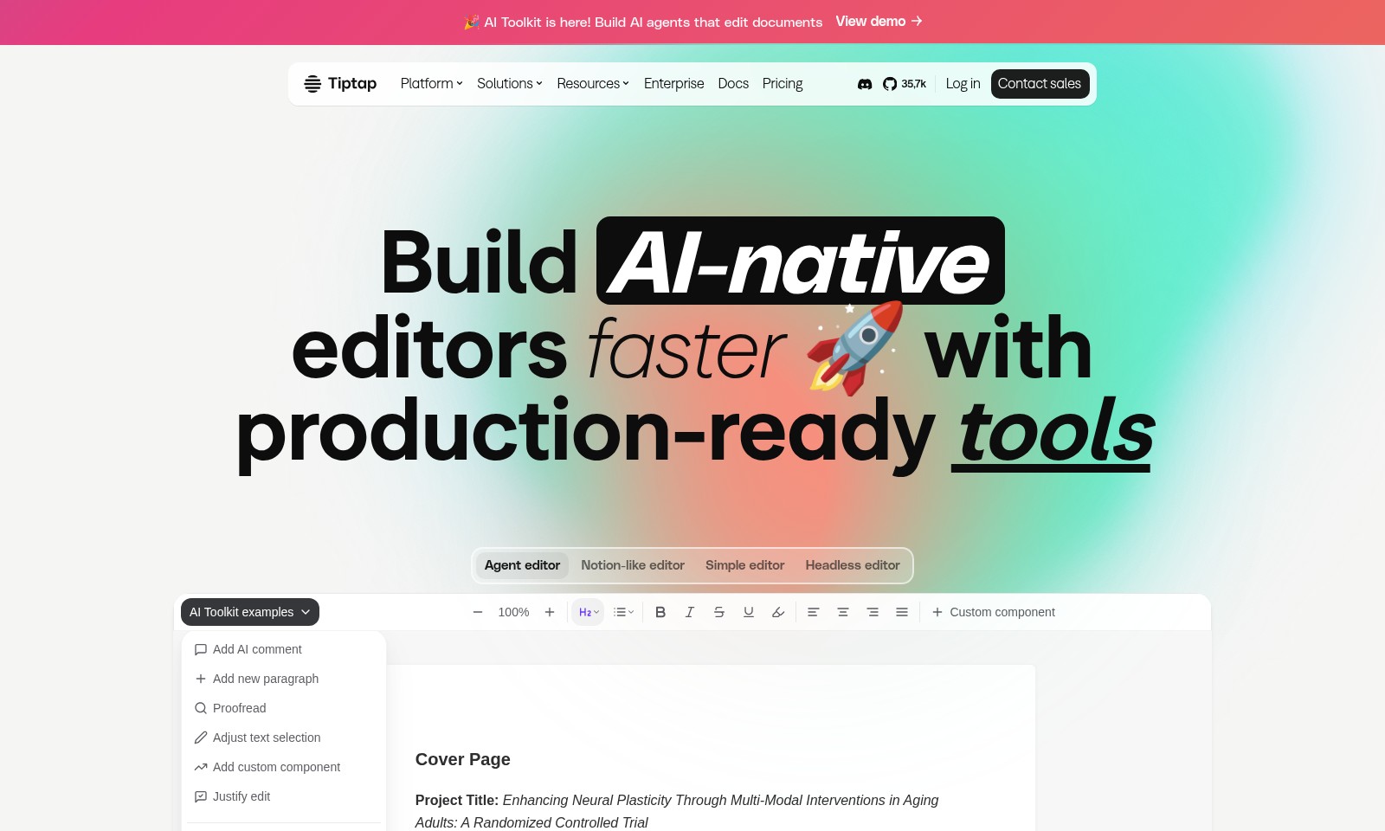Screen dimensions: 1385x831
Task: Open the H2 heading dropdown
Action: (x=588, y=612)
